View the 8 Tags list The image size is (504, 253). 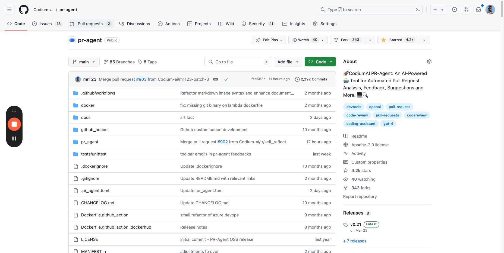click(x=147, y=62)
